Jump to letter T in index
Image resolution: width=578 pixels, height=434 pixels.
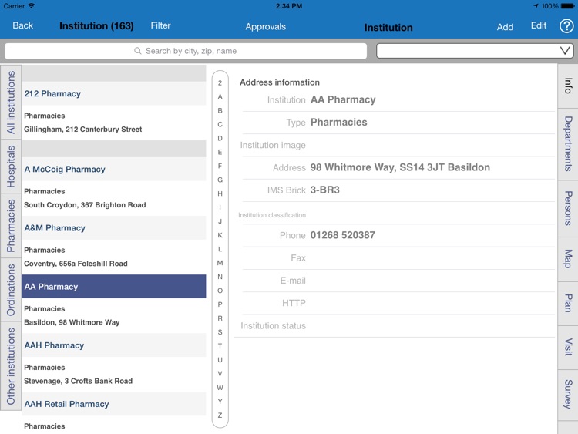[220, 346]
